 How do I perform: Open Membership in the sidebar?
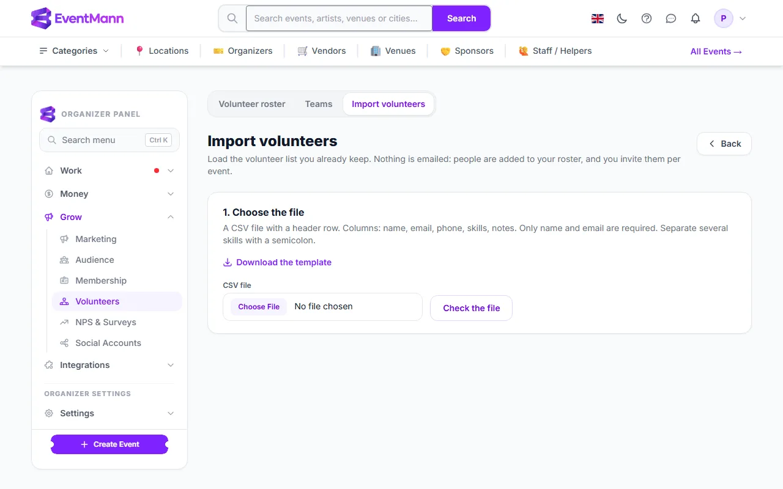pos(117,281)
